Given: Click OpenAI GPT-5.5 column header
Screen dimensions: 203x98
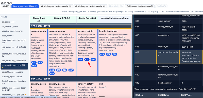Looking at the screenshot, I should point(62,19).
